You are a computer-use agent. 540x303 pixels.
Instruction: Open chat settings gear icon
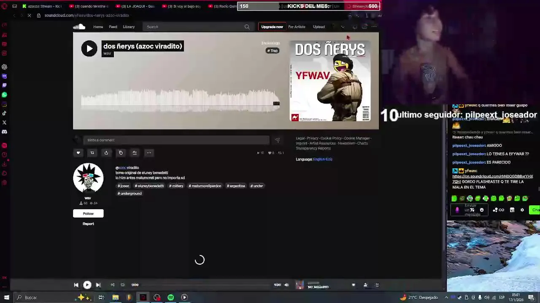(522, 210)
